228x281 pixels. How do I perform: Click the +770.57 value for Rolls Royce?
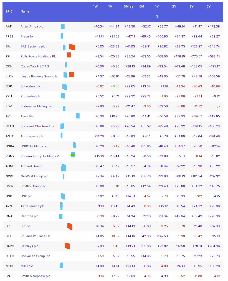tap(196, 56)
